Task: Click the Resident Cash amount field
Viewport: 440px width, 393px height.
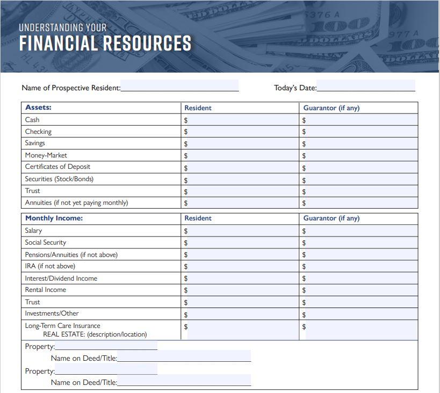Action: pyautogui.click(x=243, y=120)
